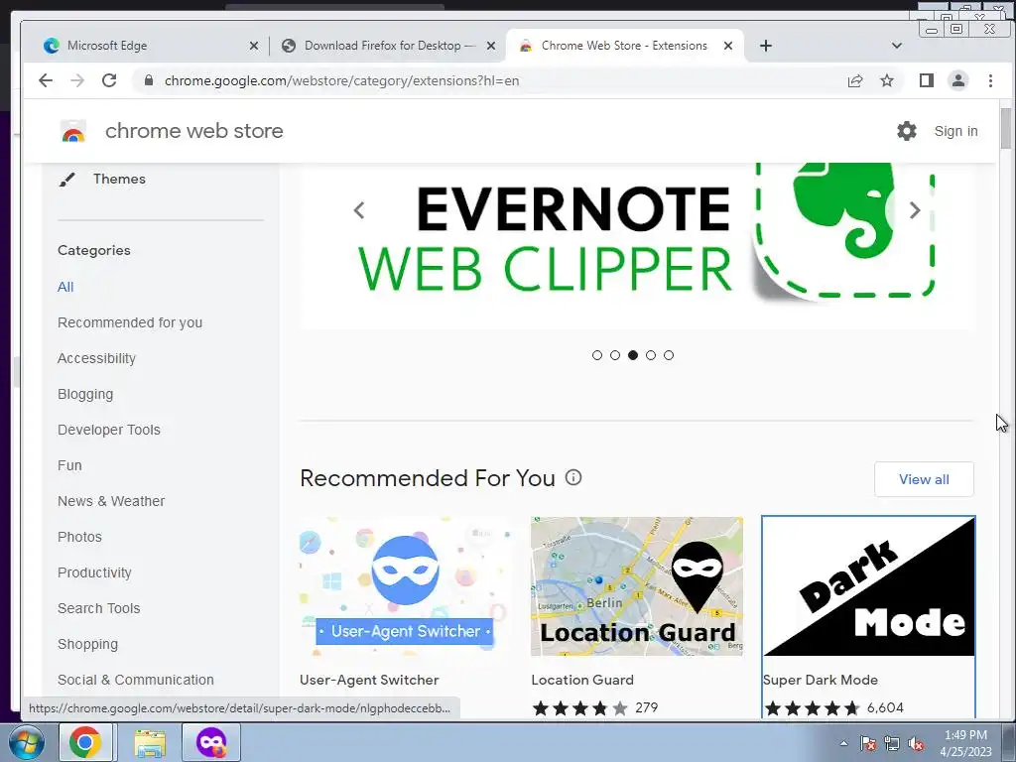This screenshot has height=762, width=1016.
Task: Click the Super Dark Mode title text
Action: point(821,680)
